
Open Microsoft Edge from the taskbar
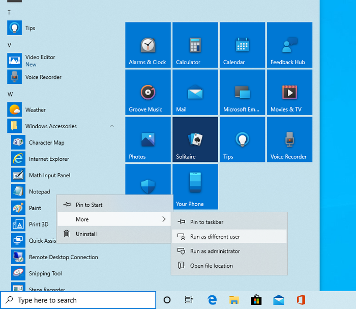pos(212,300)
